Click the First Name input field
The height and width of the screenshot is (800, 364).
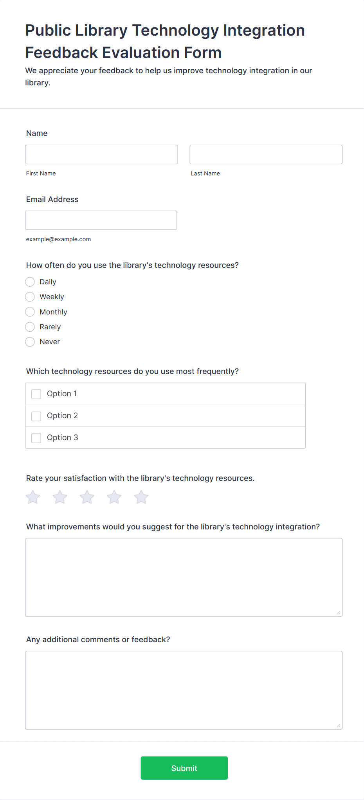coord(101,154)
